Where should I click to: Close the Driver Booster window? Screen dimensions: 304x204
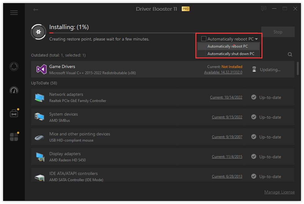click(295, 9)
